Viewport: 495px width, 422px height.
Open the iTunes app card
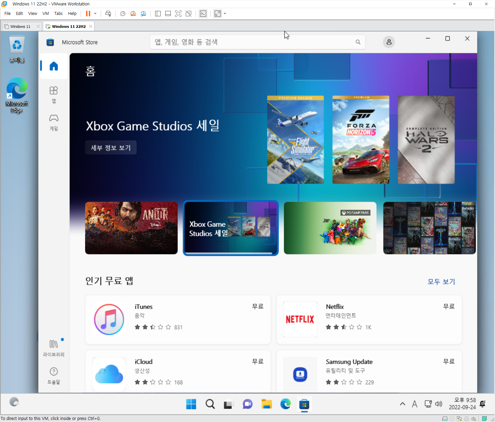178,319
